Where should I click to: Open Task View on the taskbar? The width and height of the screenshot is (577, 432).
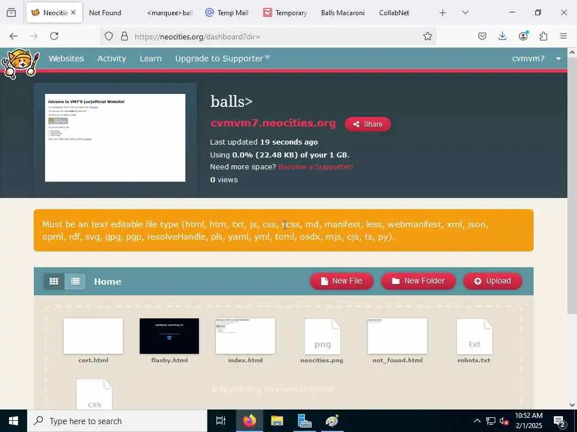221,421
